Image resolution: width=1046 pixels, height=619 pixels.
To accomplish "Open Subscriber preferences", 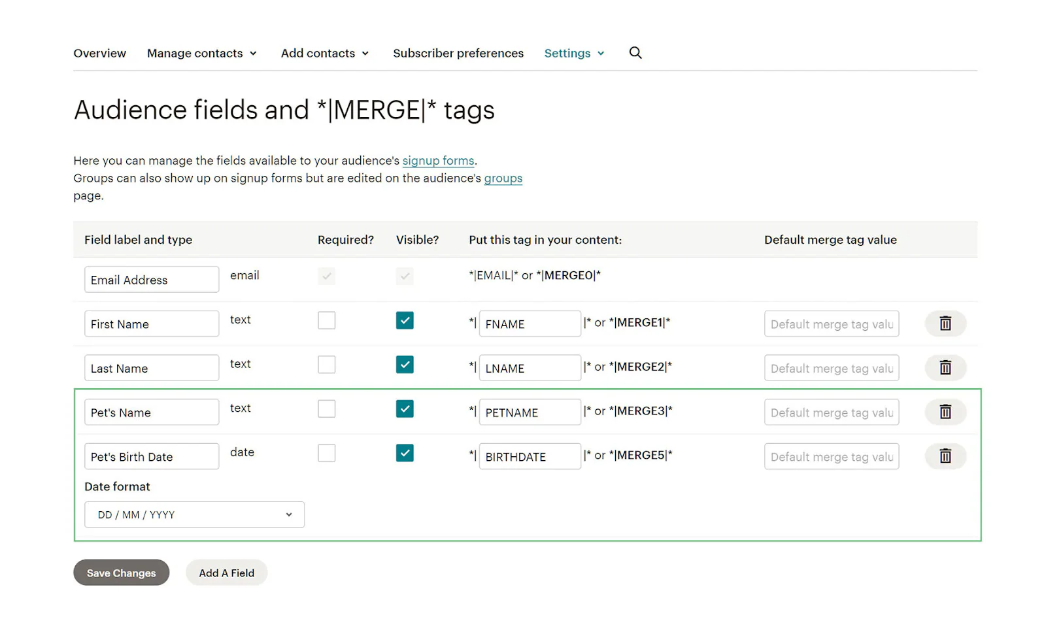I will [458, 53].
